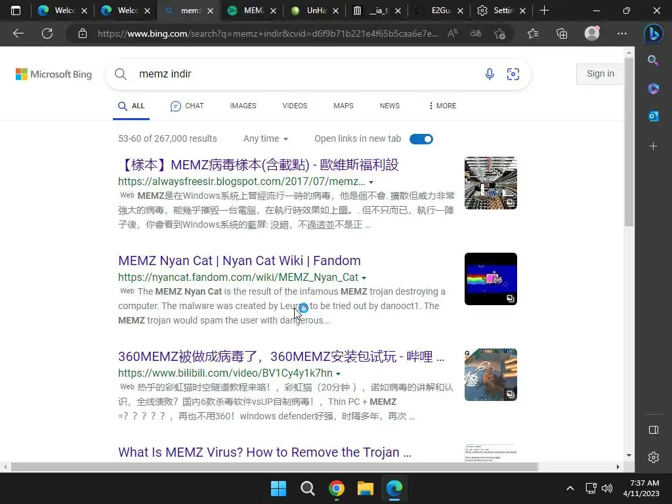Open the blogspot result thumbnail image
The width and height of the screenshot is (672, 504).
491,183
